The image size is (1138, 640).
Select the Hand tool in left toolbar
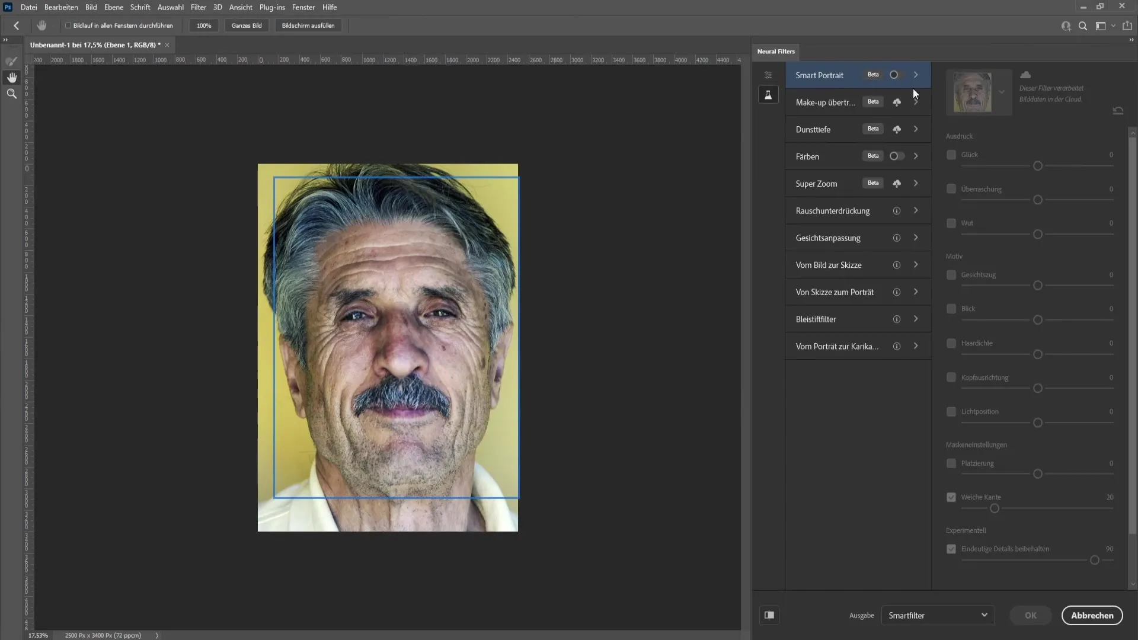(x=11, y=78)
